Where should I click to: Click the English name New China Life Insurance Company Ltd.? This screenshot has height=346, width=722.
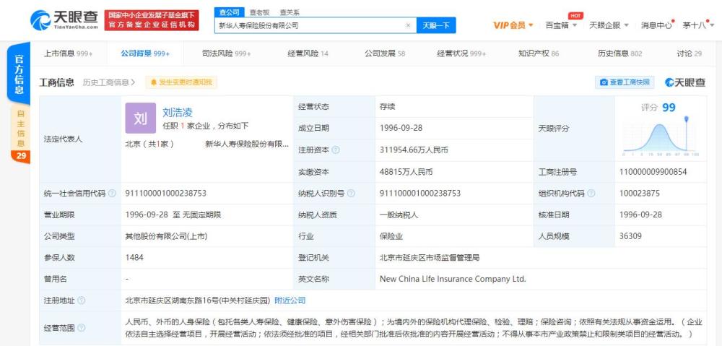coord(453,280)
